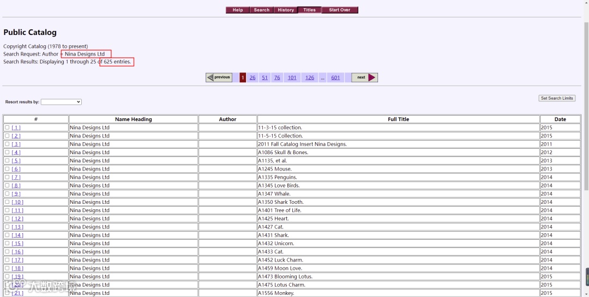The image size is (589, 297).
Task: Click title 'A1433 Cat.'
Action: [271, 252]
